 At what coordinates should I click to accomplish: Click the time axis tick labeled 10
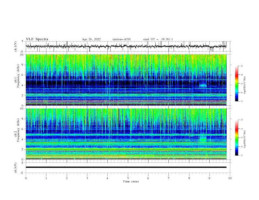(230, 178)
